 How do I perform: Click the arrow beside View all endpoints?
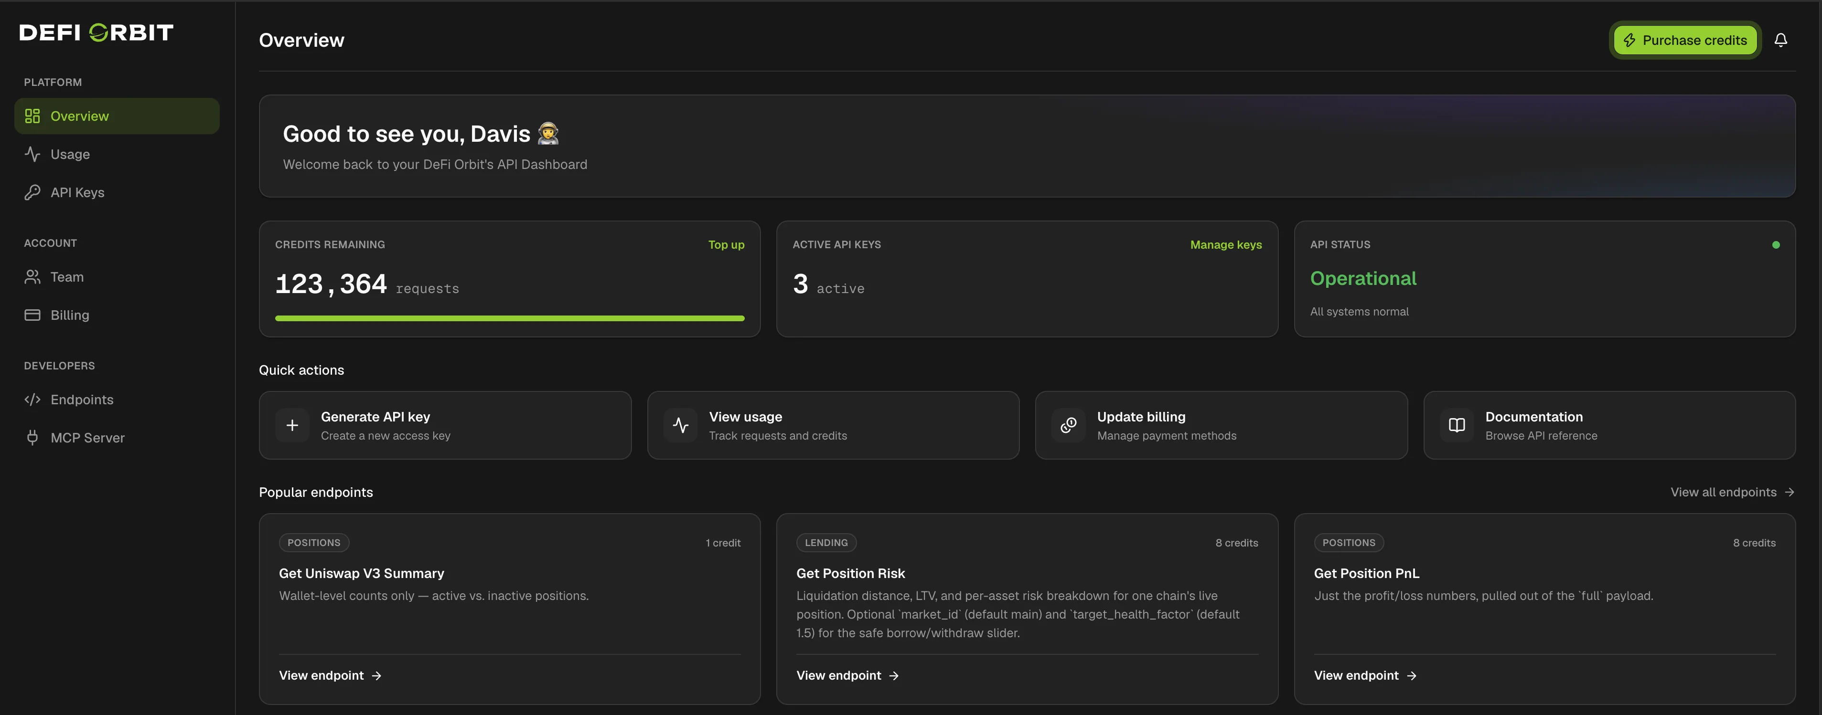pyautogui.click(x=1790, y=493)
